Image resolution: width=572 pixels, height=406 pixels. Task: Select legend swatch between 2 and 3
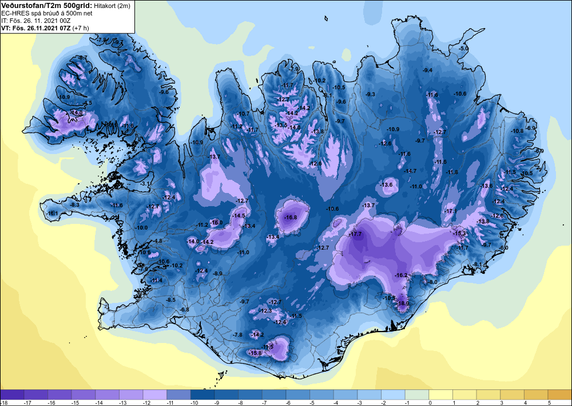pos(488,395)
